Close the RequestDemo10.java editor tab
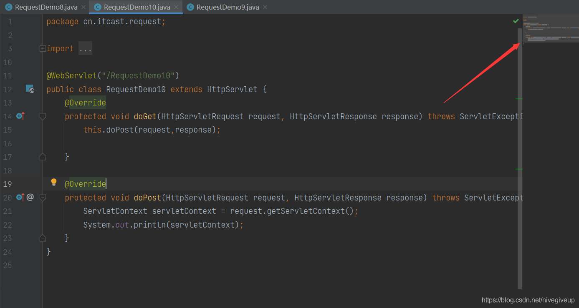The width and height of the screenshot is (579, 308). coord(176,7)
